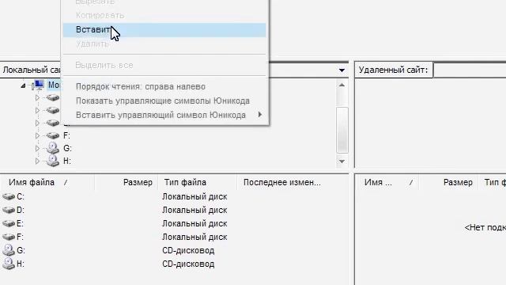Click CD-дисковод type in H: row
This screenshot has width=506, height=285.
pyautogui.click(x=188, y=264)
